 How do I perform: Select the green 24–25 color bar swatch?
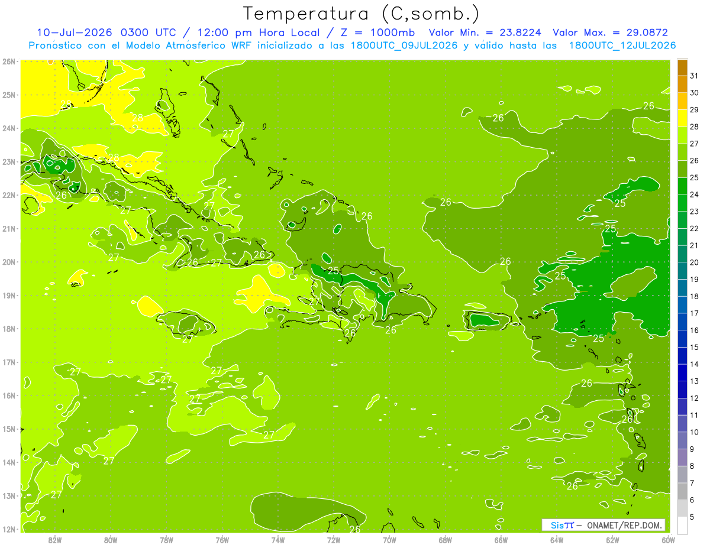point(682,186)
